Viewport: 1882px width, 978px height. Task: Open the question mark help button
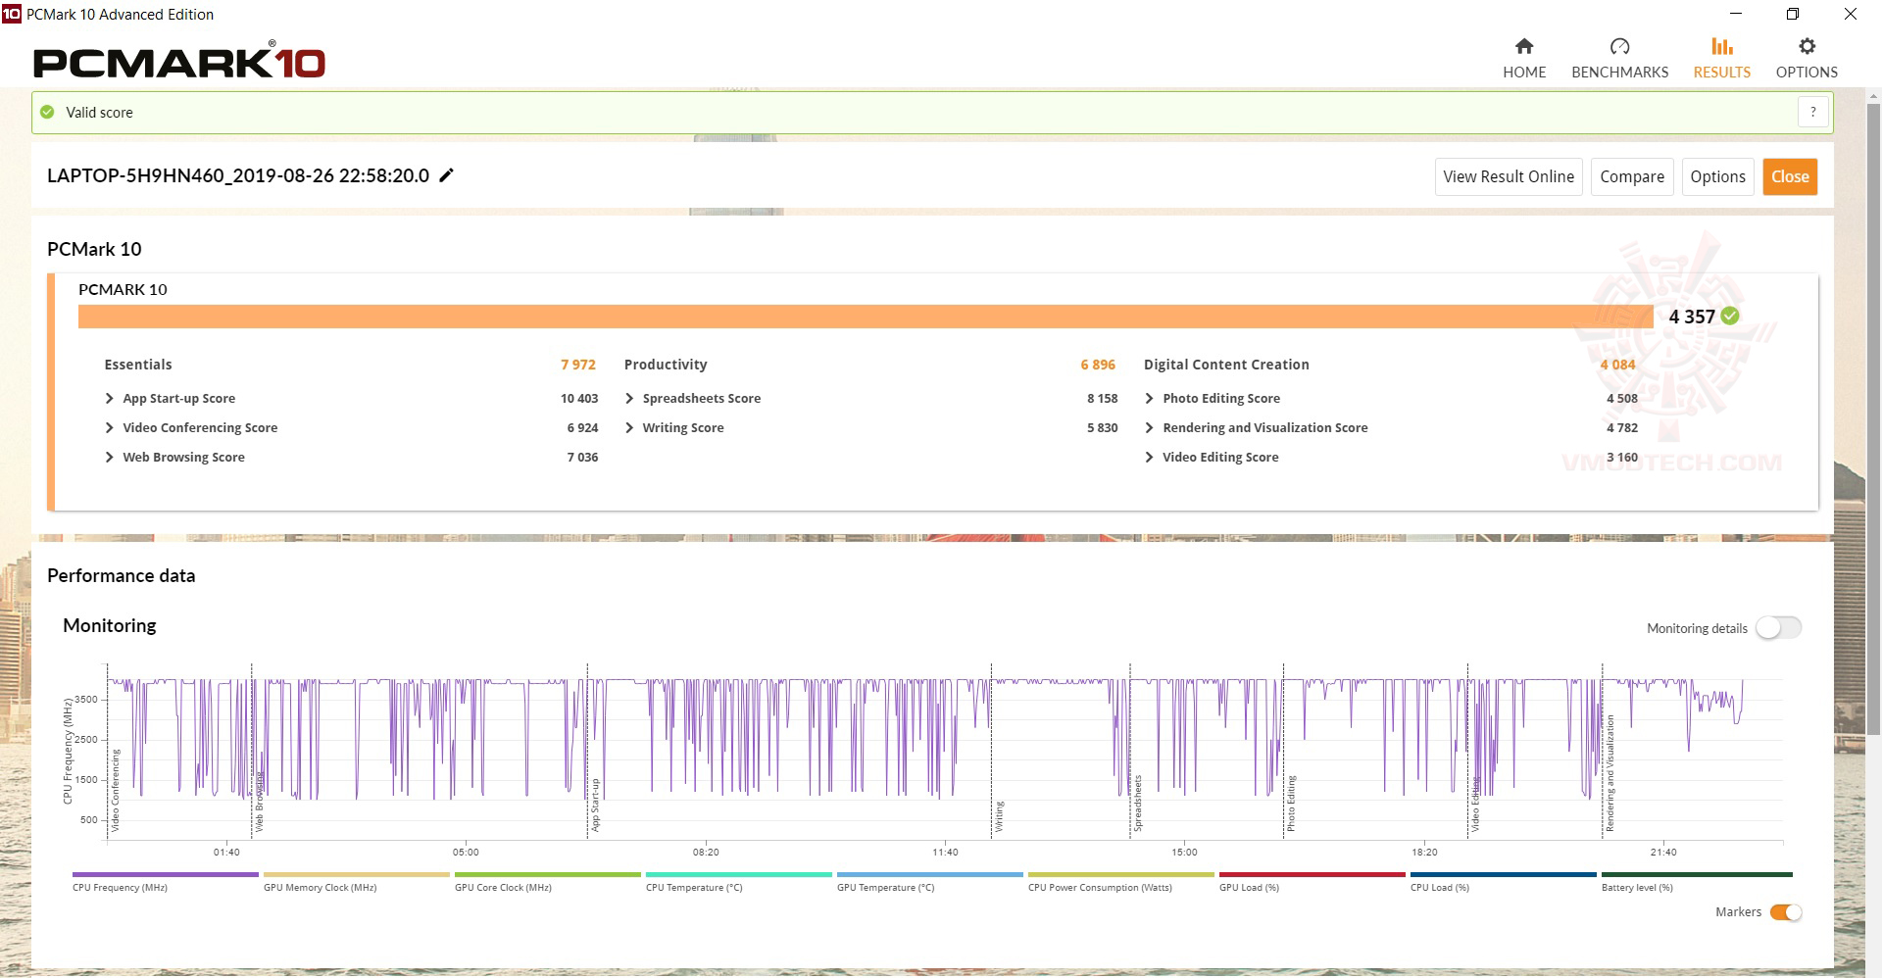(1812, 112)
